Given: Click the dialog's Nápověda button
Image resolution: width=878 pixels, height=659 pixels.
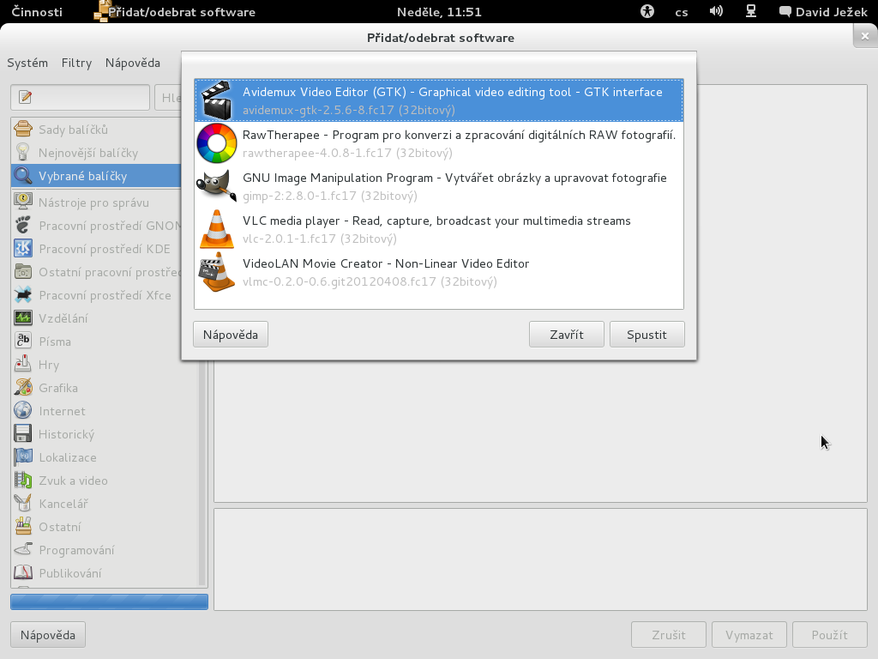Looking at the screenshot, I should pyautogui.click(x=231, y=335).
